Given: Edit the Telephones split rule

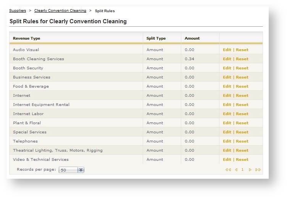Looking at the screenshot, I should (x=227, y=141).
